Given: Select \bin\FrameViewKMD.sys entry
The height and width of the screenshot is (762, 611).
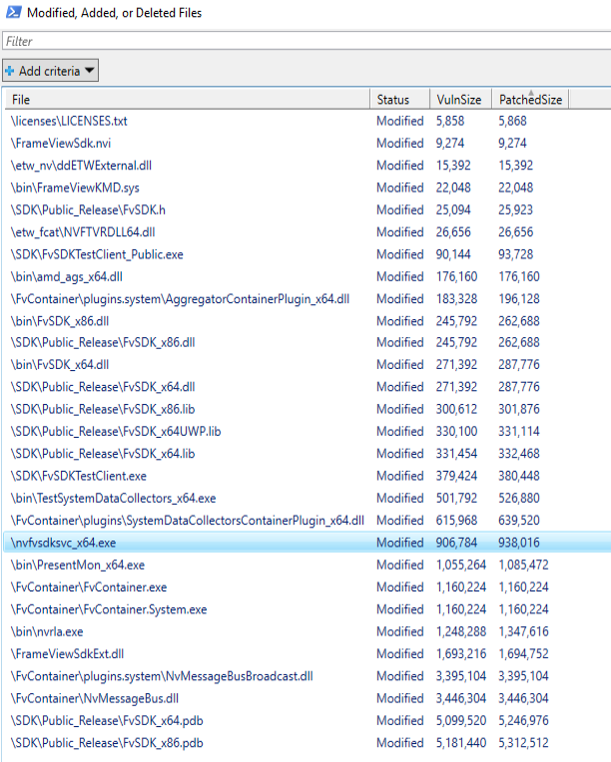Looking at the screenshot, I should [307, 188].
